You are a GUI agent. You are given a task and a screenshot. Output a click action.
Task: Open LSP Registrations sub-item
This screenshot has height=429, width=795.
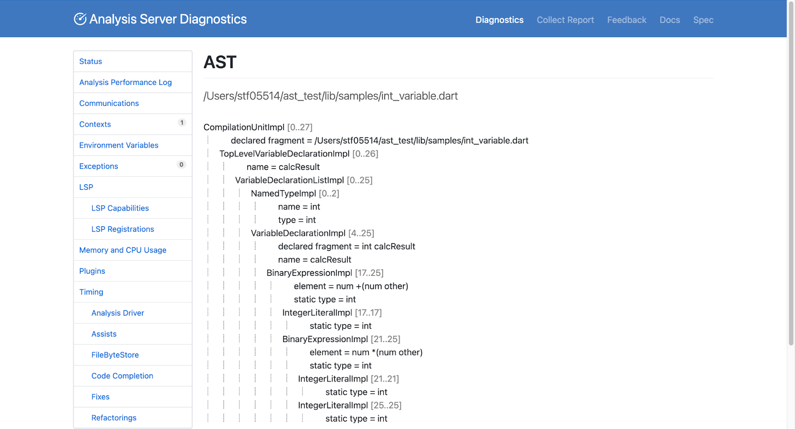pos(123,229)
